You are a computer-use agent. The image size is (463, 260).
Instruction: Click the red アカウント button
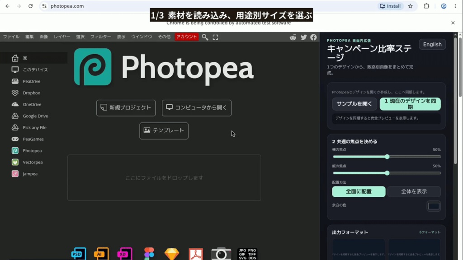point(187,37)
